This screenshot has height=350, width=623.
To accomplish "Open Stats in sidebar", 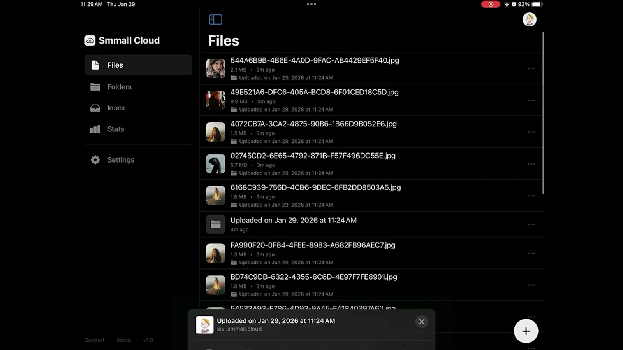I will coord(138,129).
